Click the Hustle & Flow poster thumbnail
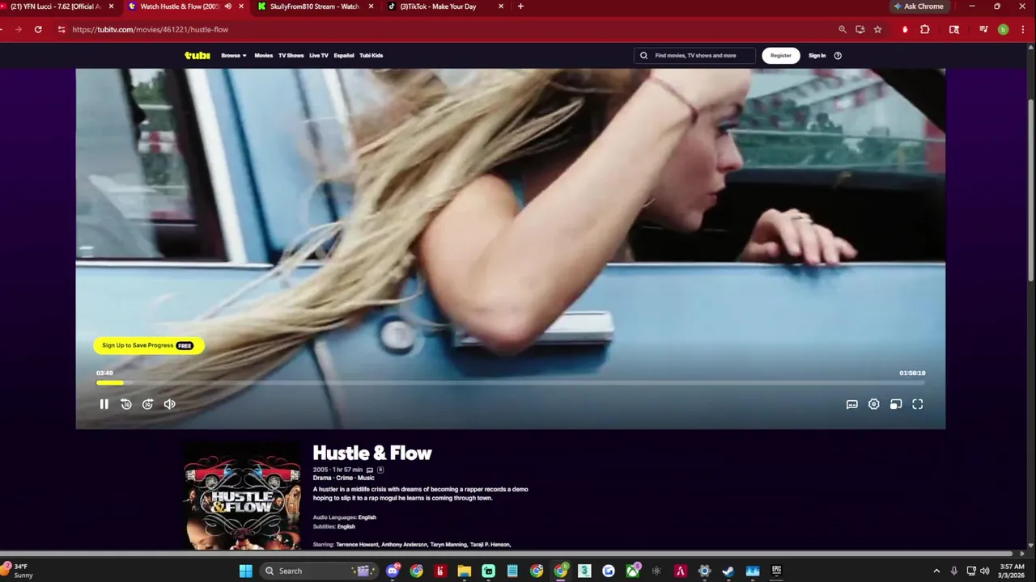 click(242, 497)
